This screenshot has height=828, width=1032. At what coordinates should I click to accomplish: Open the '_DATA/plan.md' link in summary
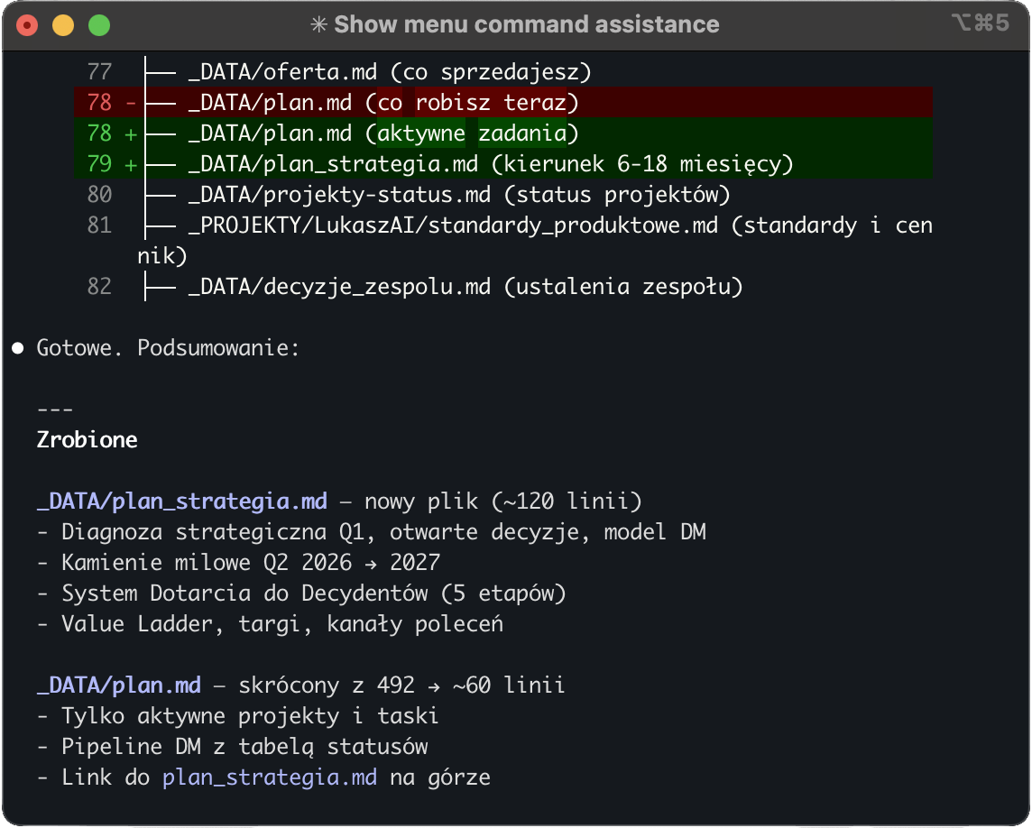tap(118, 685)
